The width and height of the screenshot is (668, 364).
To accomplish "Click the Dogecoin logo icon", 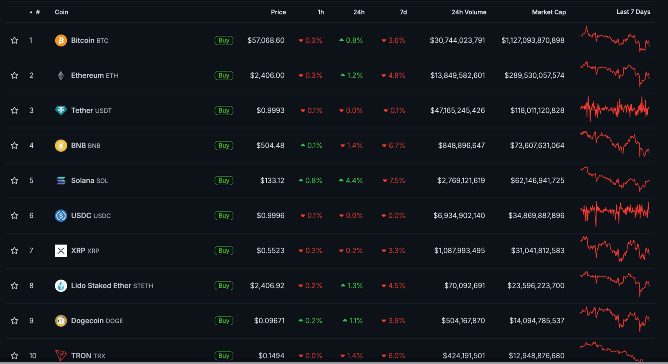I will tap(61, 321).
